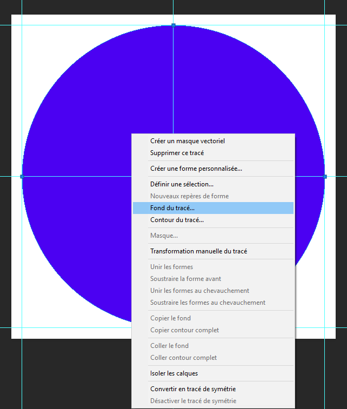347x409 pixels.
Task: Click Unir les formes entry
Action: pos(172,267)
